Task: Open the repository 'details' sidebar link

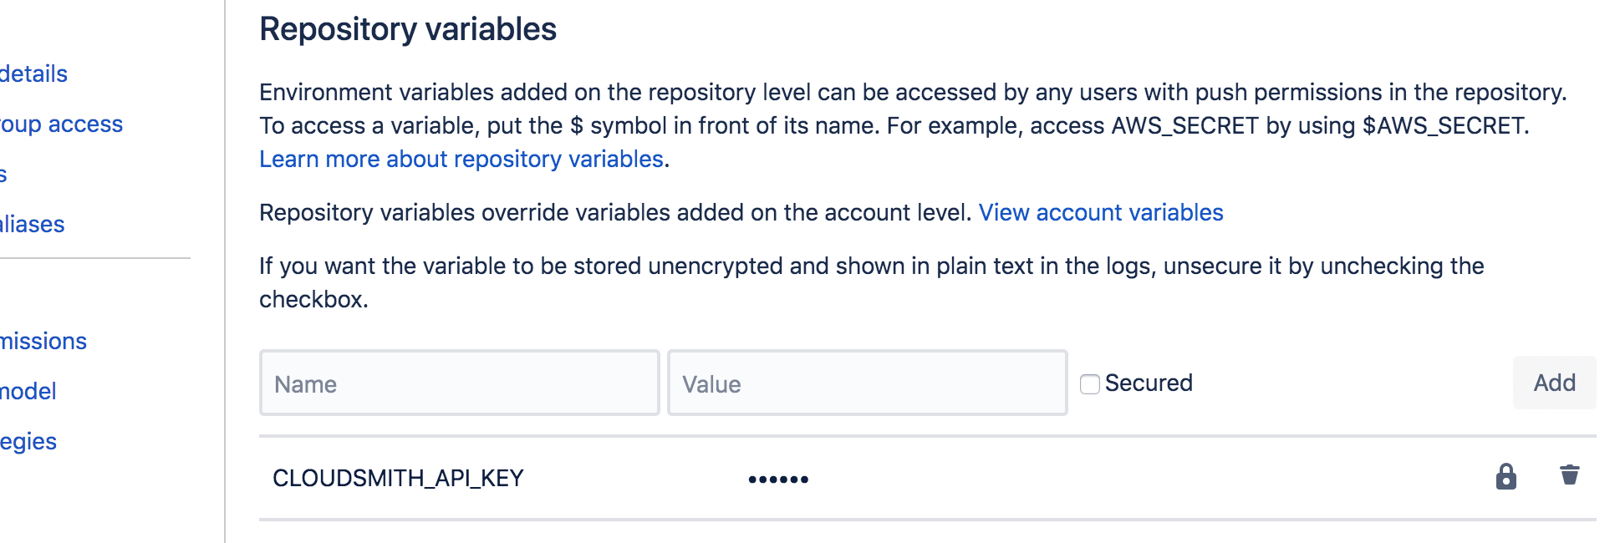Action: pos(33,74)
